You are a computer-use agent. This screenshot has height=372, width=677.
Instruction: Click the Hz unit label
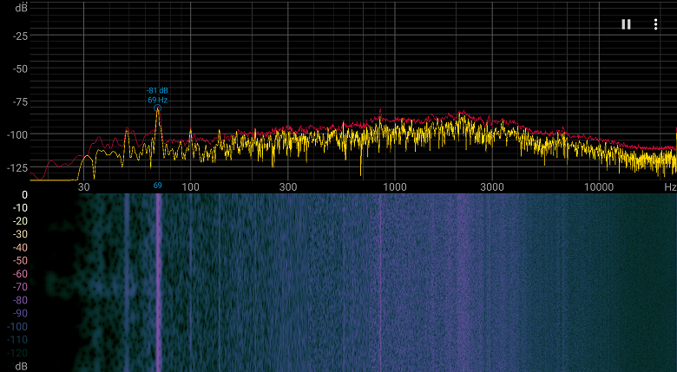pos(670,186)
